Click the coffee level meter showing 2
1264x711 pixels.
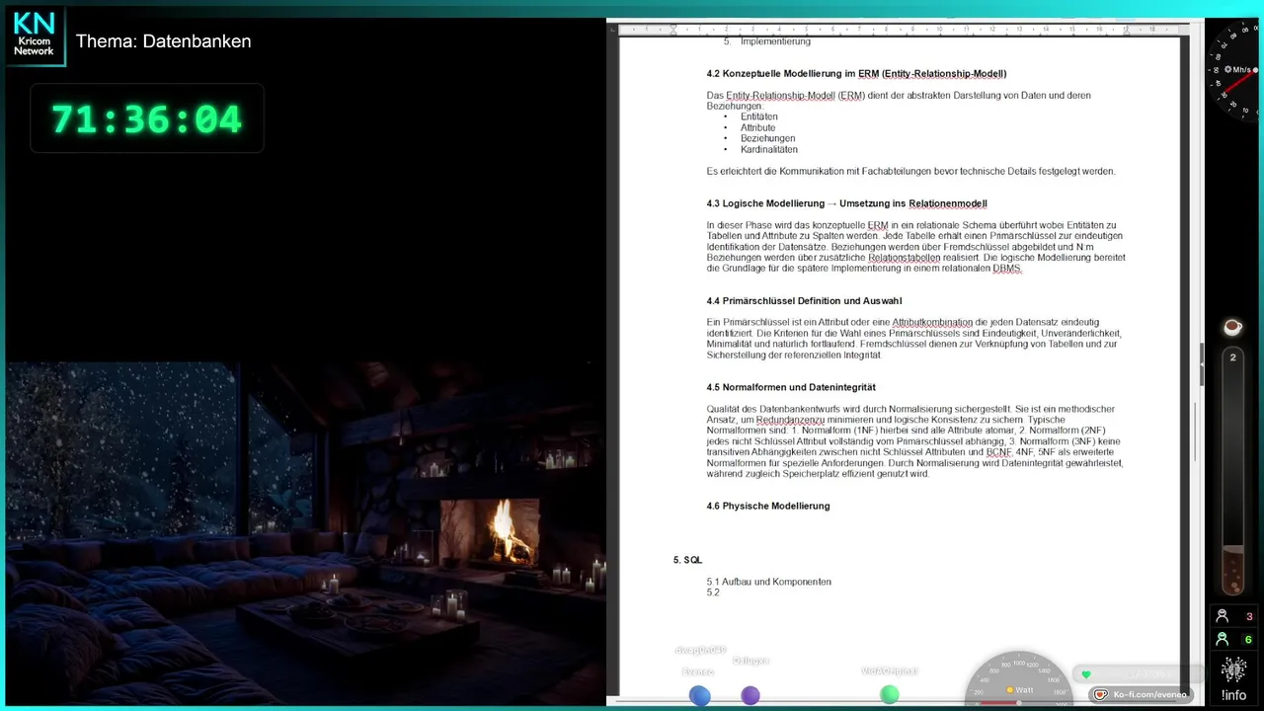pos(1232,471)
